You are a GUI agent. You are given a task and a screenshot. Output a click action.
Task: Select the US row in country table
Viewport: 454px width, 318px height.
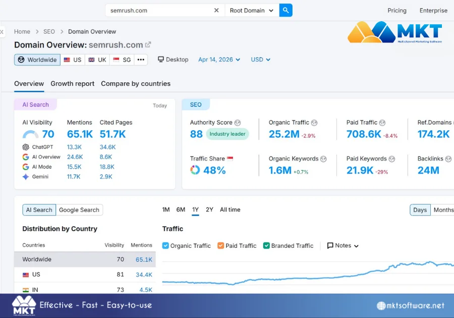[85, 275]
